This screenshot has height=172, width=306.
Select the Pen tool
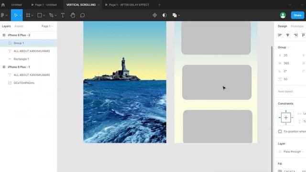[51, 15]
